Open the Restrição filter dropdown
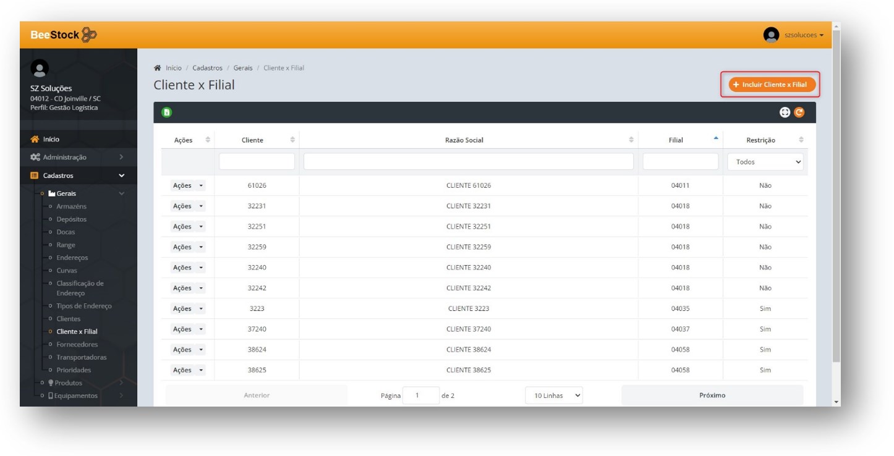 tap(765, 162)
